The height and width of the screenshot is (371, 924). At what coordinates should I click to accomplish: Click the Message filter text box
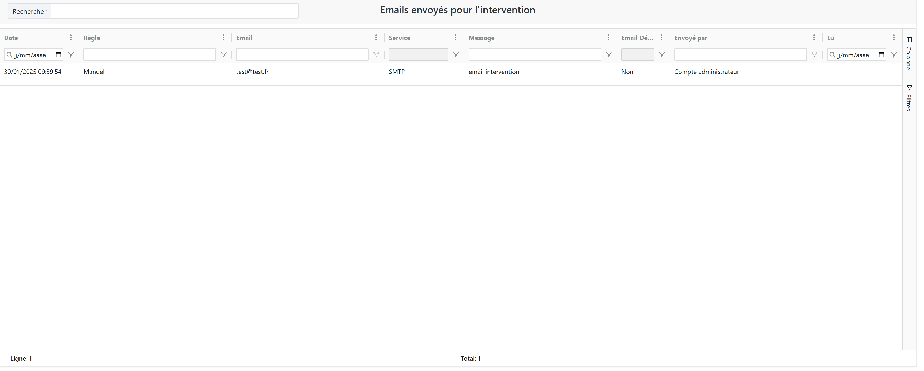click(534, 55)
